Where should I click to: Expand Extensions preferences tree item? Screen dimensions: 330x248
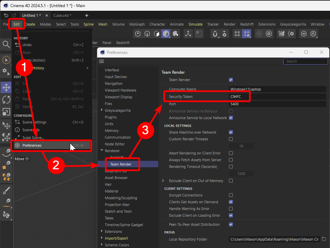[x=101, y=231]
